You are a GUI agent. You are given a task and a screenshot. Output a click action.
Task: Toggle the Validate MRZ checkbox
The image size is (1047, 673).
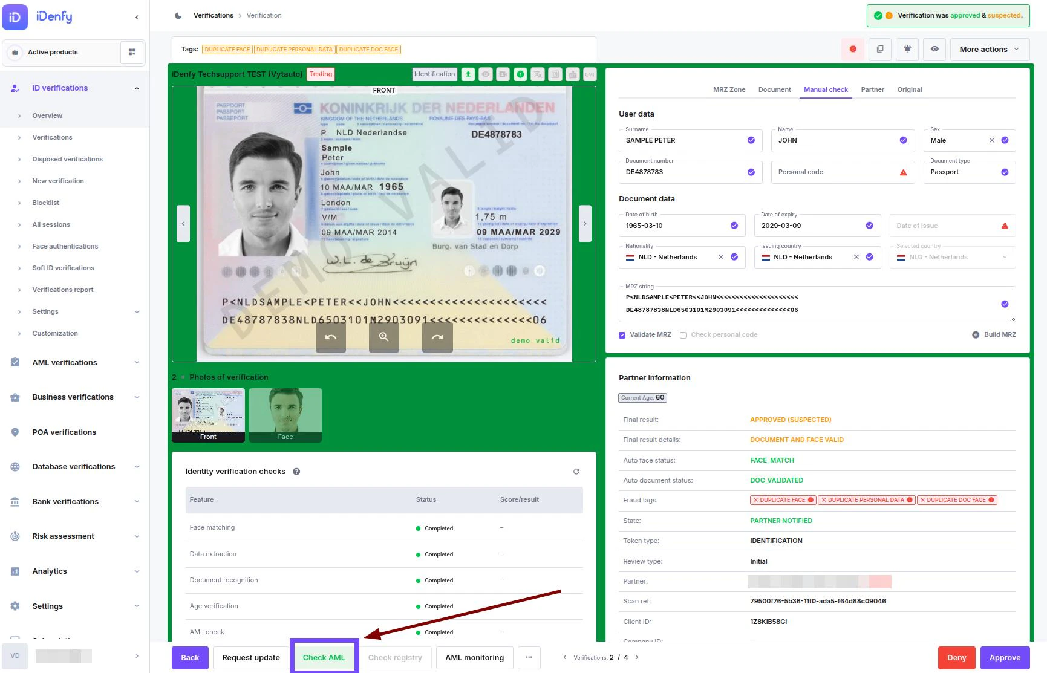[622, 335]
